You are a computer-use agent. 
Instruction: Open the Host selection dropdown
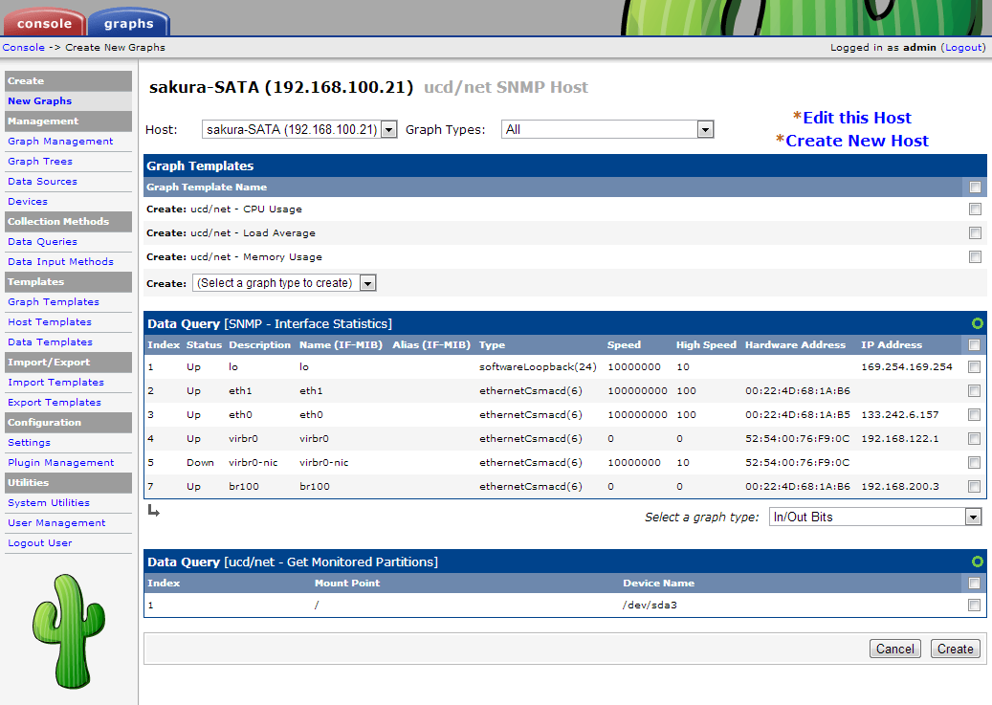299,129
